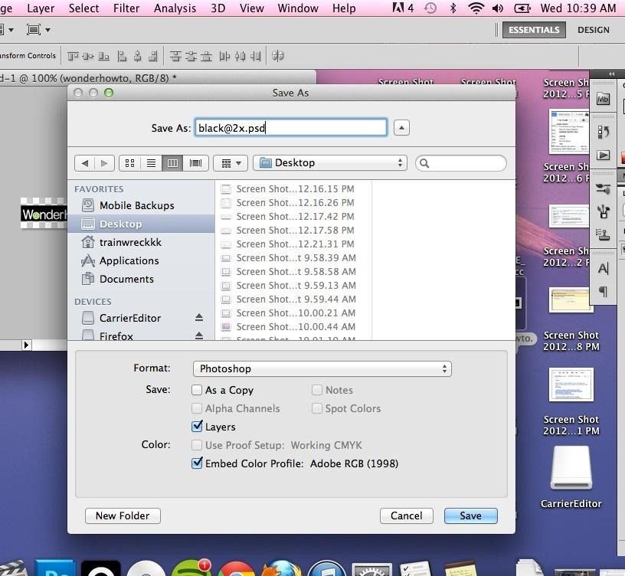The image size is (625, 576).
Task: Switch file browser to icon view
Action: [129, 163]
